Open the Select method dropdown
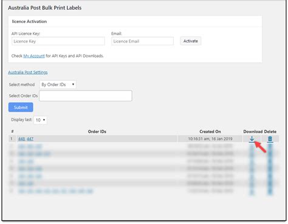This screenshot has width=288, height=224. coord(58,84)
